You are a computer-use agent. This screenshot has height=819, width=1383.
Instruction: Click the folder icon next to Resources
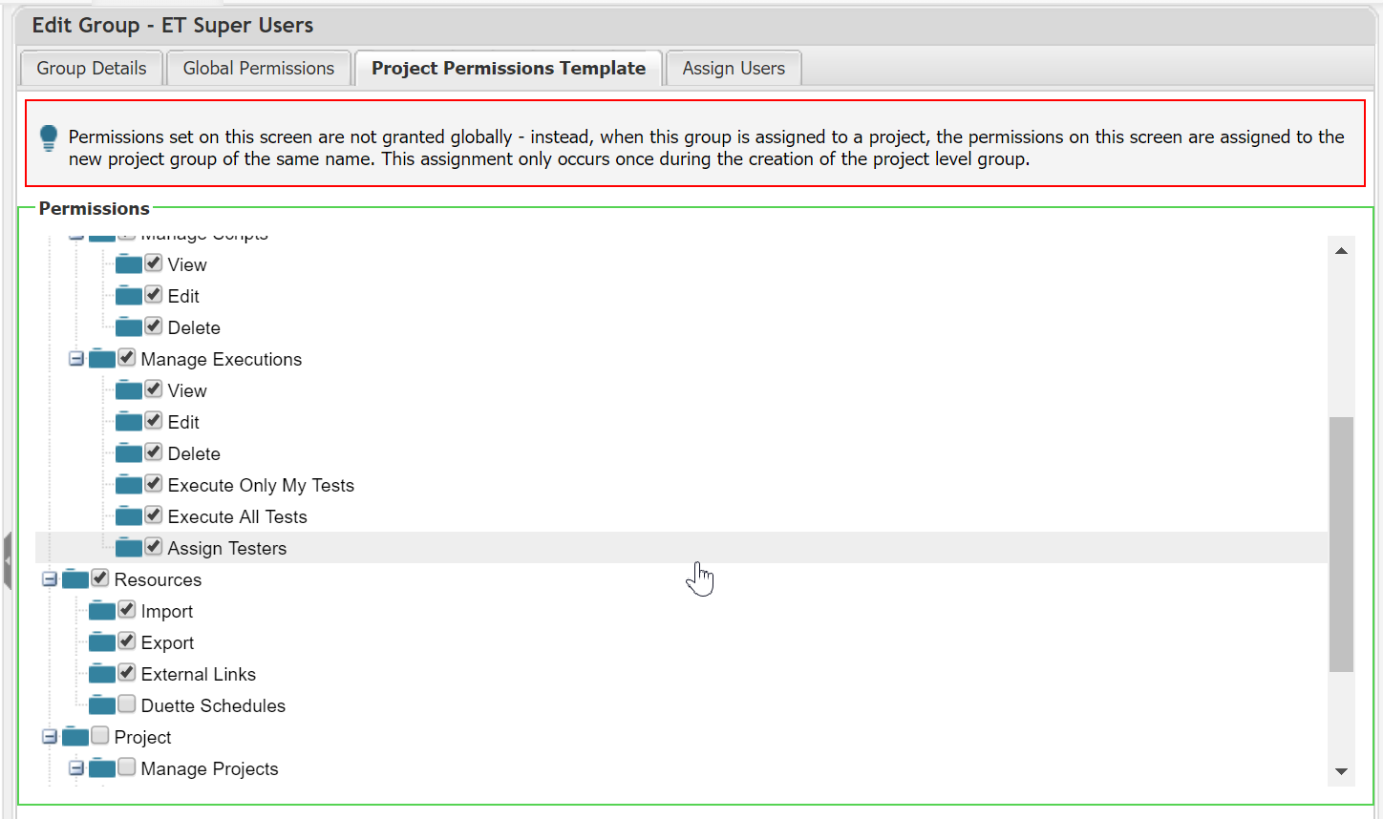(74, 579)
